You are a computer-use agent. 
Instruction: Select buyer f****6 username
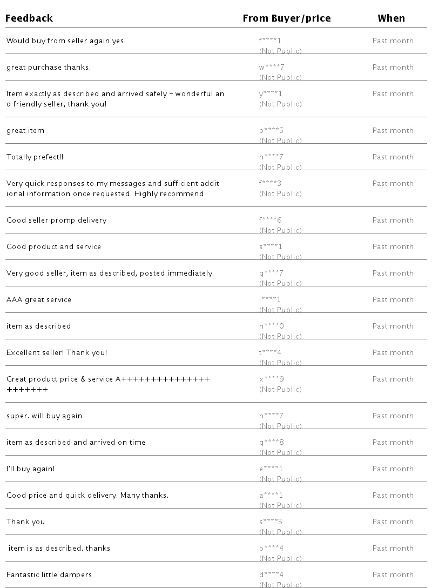click(x=270, y=220)
